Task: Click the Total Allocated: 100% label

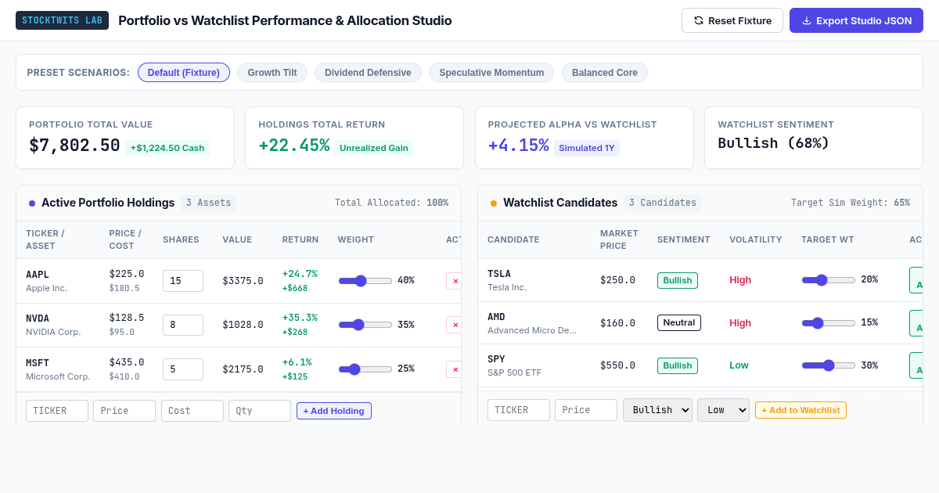Action: click(x=391, y=203)
